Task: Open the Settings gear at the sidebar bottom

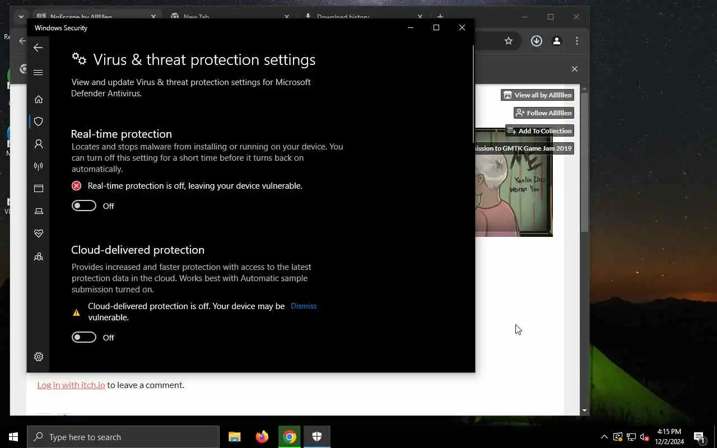Action: click(x=39, y=357)
